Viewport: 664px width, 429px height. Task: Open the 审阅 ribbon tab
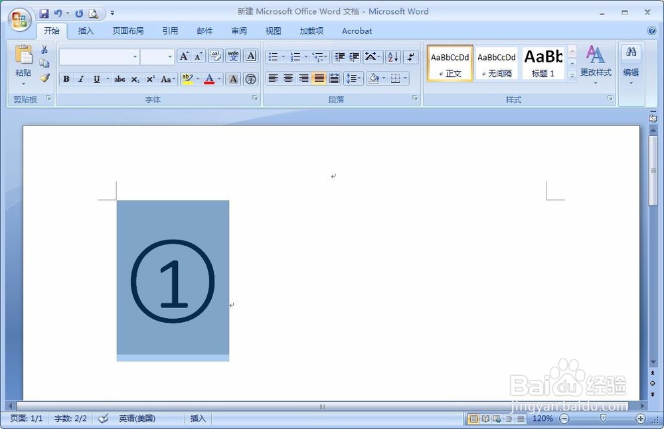(x=239, y=31)
